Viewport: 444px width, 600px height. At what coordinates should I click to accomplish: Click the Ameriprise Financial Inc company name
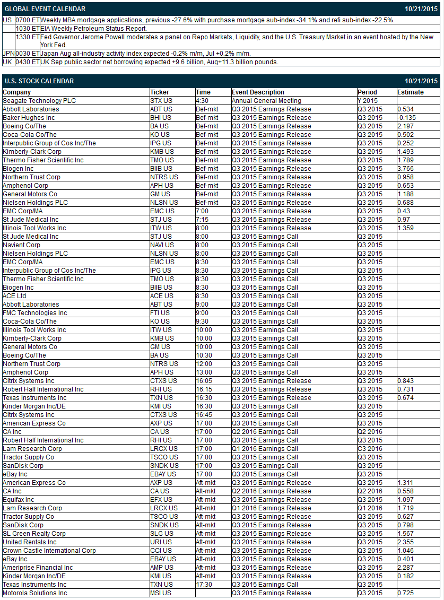[x=38, y=568]
